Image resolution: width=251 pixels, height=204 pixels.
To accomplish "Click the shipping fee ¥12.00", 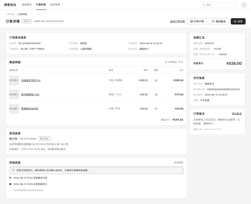I will tap(218, 49).
